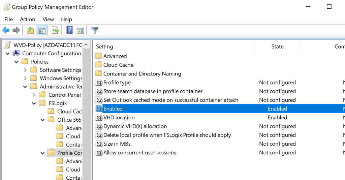Click the Size in MBs policy icon

tap(99, 144)
